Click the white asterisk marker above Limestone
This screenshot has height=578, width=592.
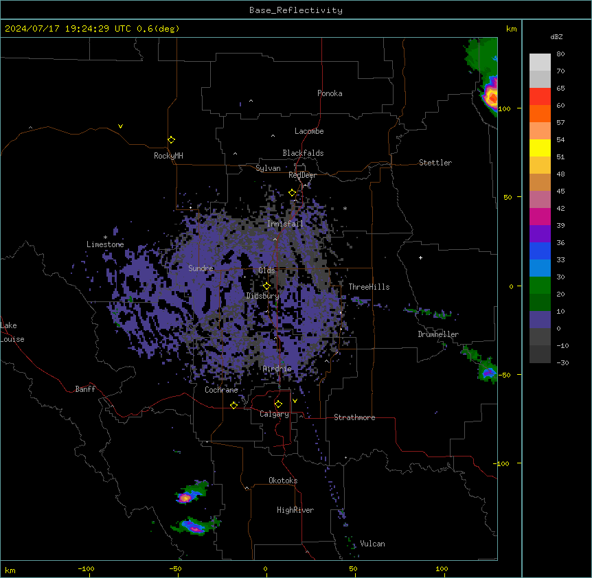click(105, 238)
